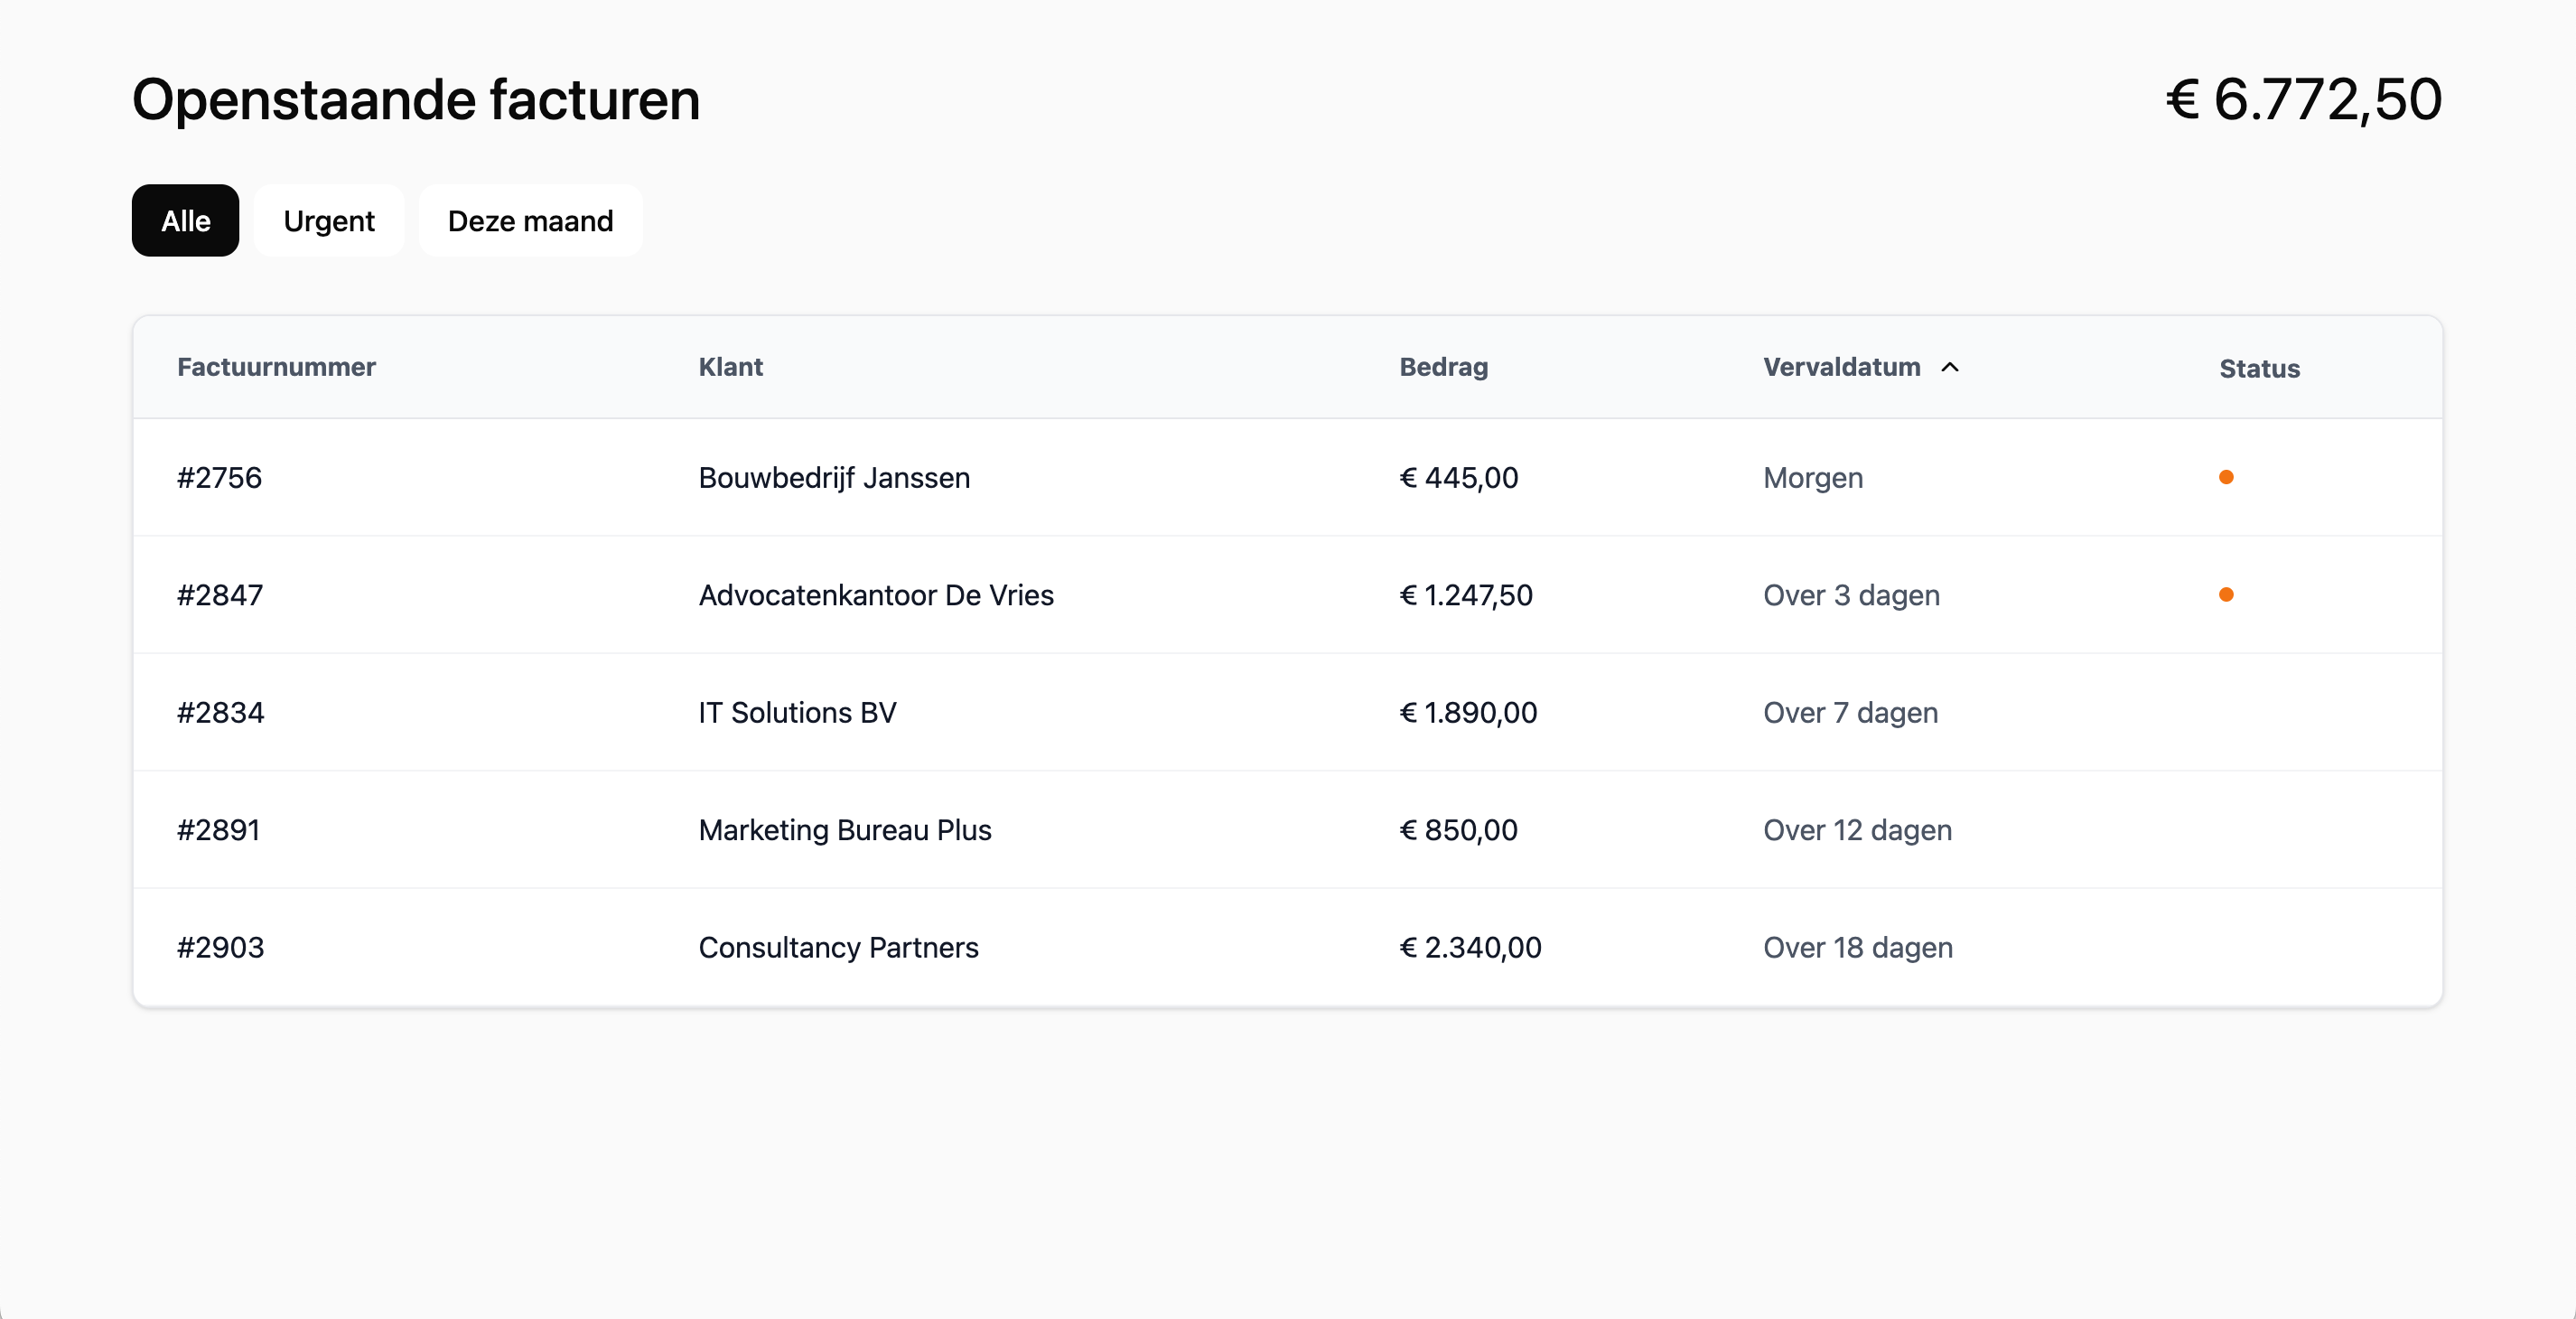Click Bouwbedrijf Janssen customer name
2576x1319 pixels.
tap(834, 478)
